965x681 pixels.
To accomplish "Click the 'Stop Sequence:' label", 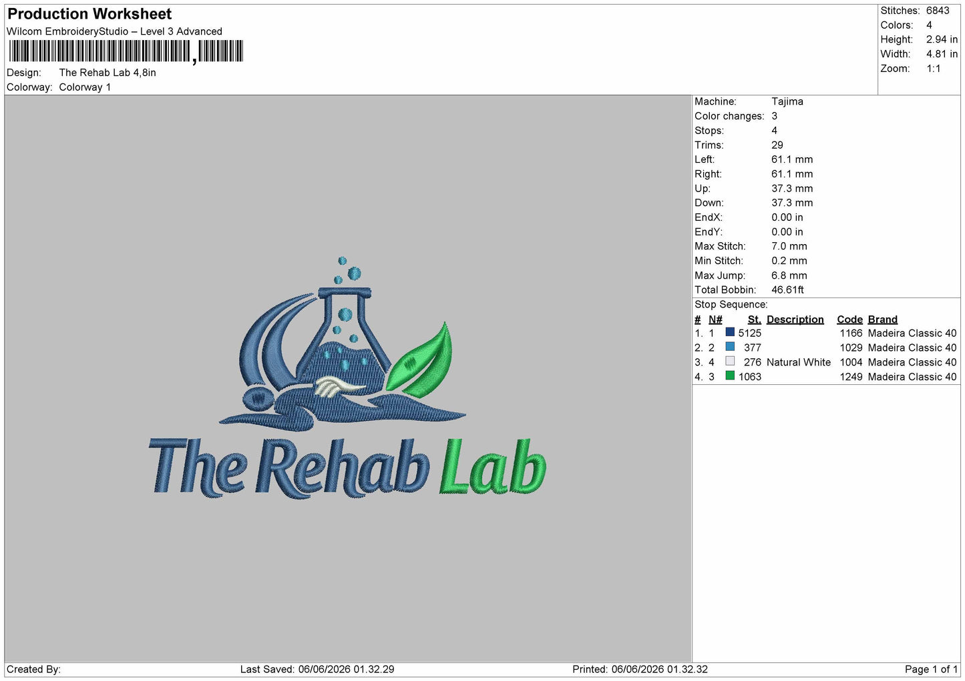I will [731, 305].
